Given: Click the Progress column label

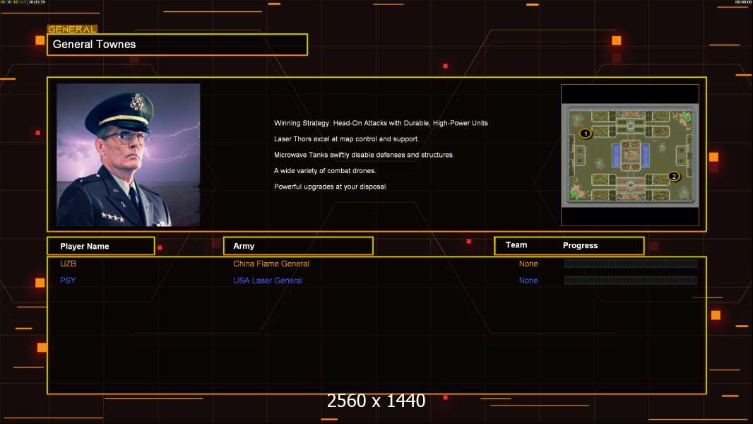Looking at the screenshot, I should click(580, 245).
